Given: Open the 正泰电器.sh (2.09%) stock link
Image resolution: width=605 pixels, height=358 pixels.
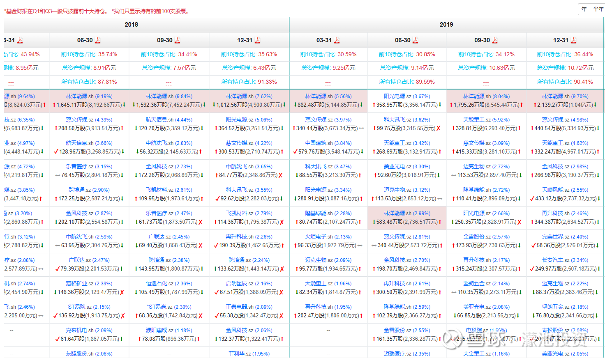Looking at the screenshot, I should (x=249, y=307).
